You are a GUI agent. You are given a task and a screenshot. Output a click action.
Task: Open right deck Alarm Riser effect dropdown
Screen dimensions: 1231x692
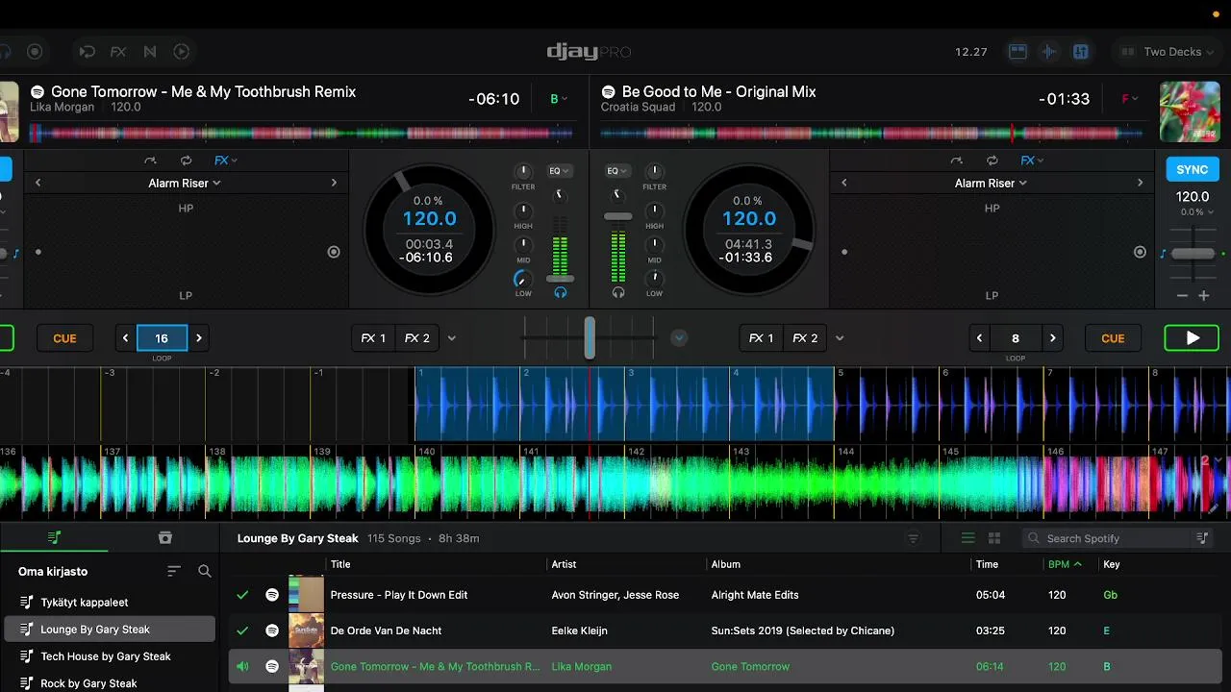click(x=991, y=183)
